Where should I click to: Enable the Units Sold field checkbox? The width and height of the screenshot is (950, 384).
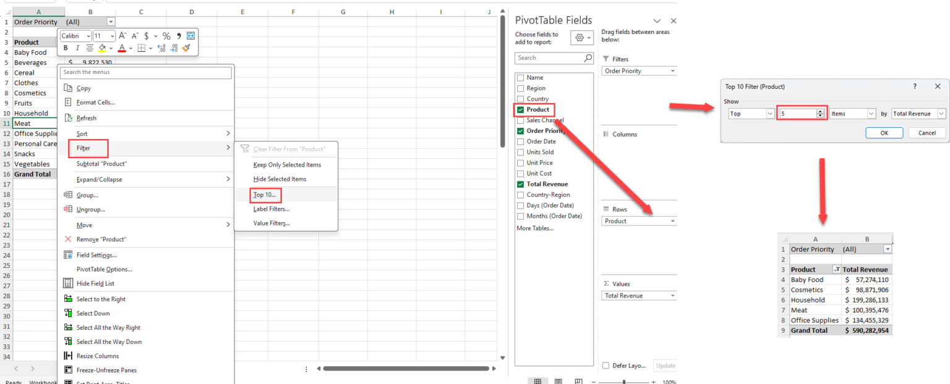(x=520, y=152)
